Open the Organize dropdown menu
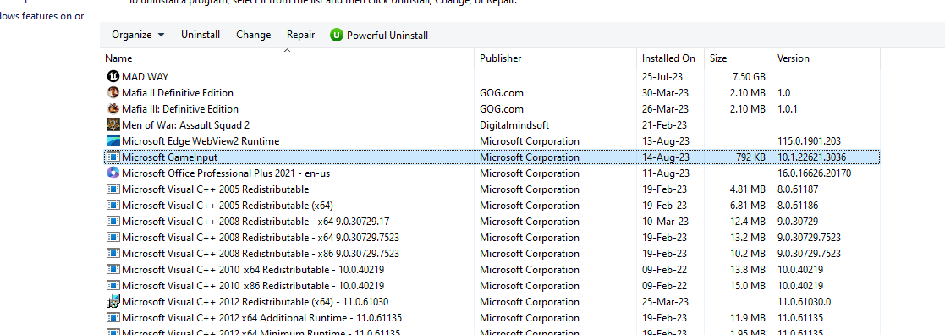Viewport: 945px width, 335px height. (x=138, y=35)
